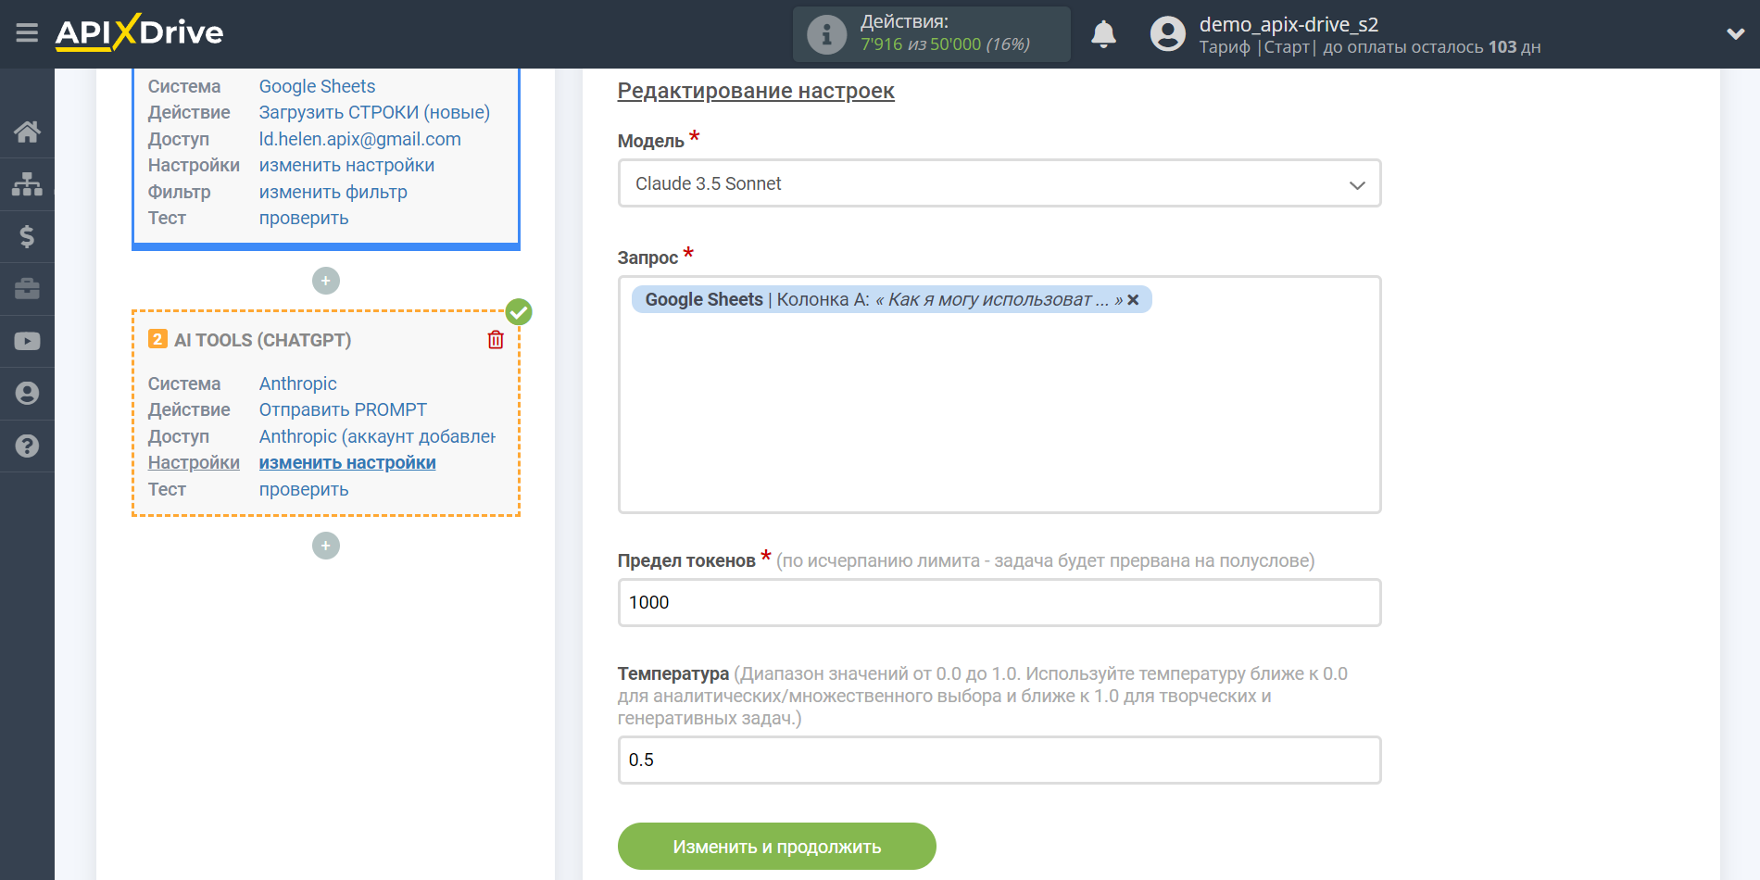The image size is (1760, 880).
Task: Click inside the Запрос text area
Action: pyautogui.click(x=999, y=395)
